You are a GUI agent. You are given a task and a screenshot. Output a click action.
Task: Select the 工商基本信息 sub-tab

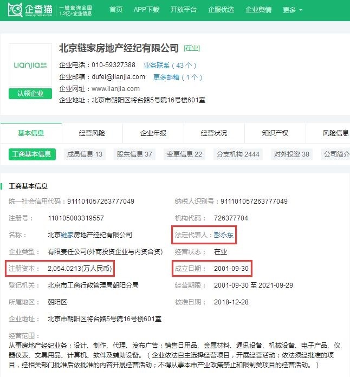[x=32, y=154]
